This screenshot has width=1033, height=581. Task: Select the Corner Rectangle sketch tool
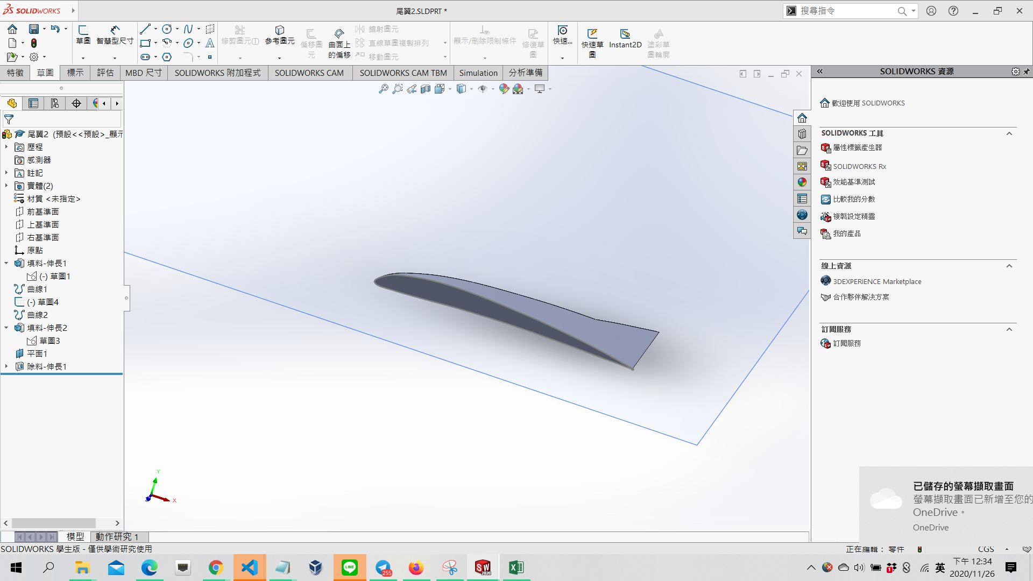[145, 43]
